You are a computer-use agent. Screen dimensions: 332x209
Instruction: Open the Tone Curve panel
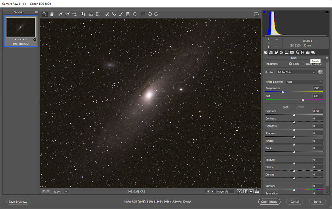tap(271, 52)
